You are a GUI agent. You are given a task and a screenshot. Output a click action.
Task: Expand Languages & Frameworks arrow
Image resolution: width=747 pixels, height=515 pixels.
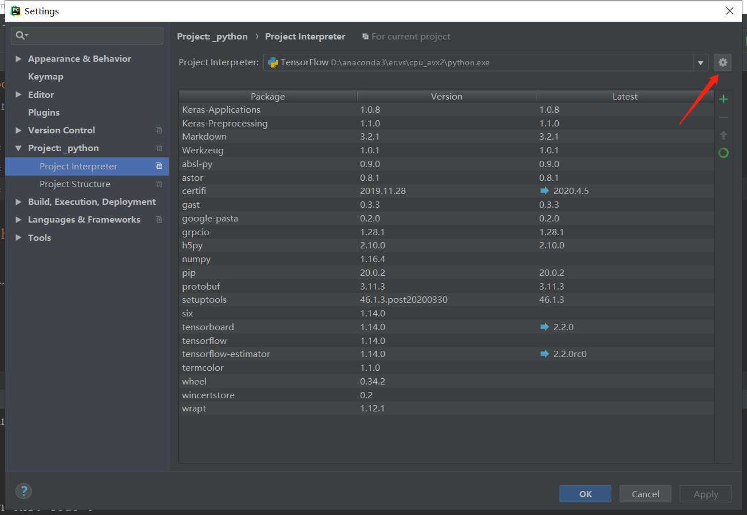coord(19,220)
